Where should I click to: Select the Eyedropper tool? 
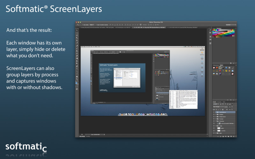77,42
